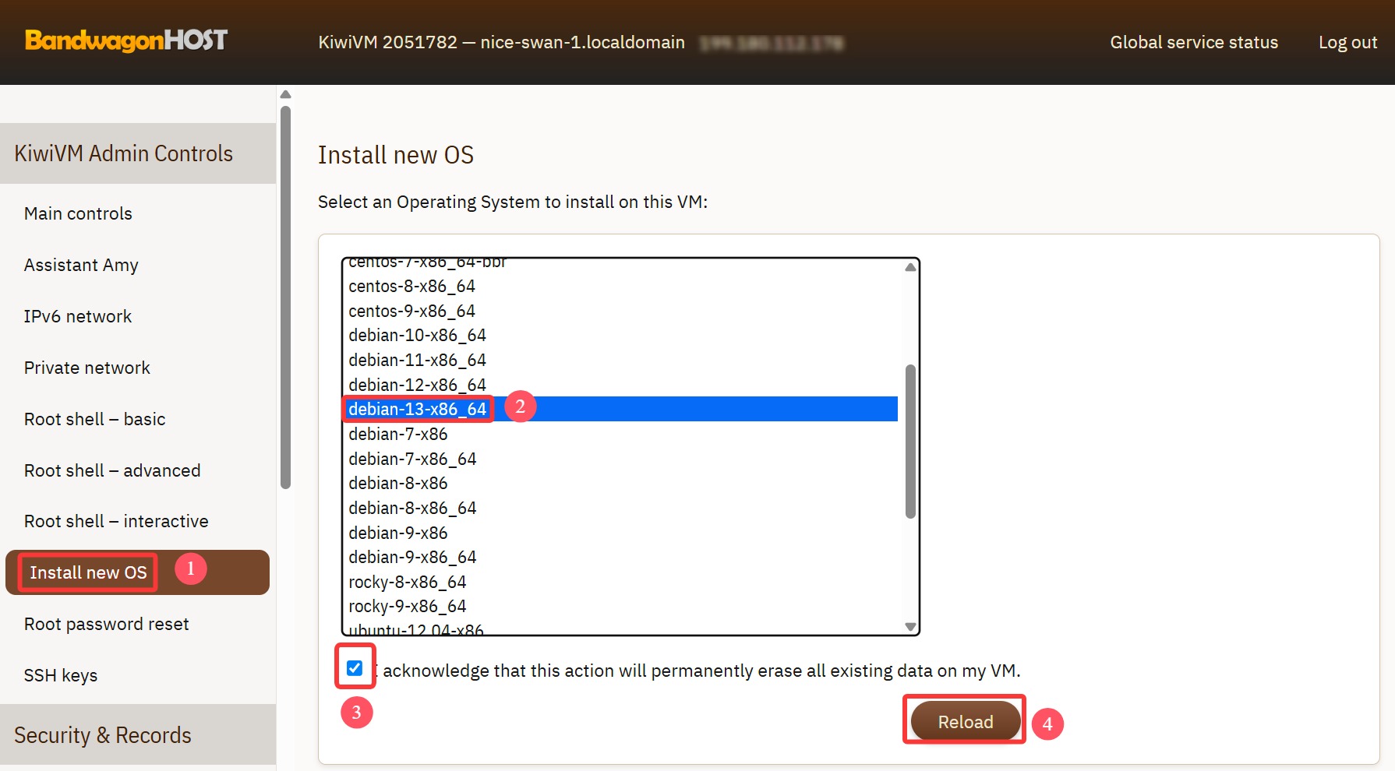This screenshot has height=771, width=1395.
Task: Click the sidebar vertical scrollbar
Action: [x=285, y=296]
